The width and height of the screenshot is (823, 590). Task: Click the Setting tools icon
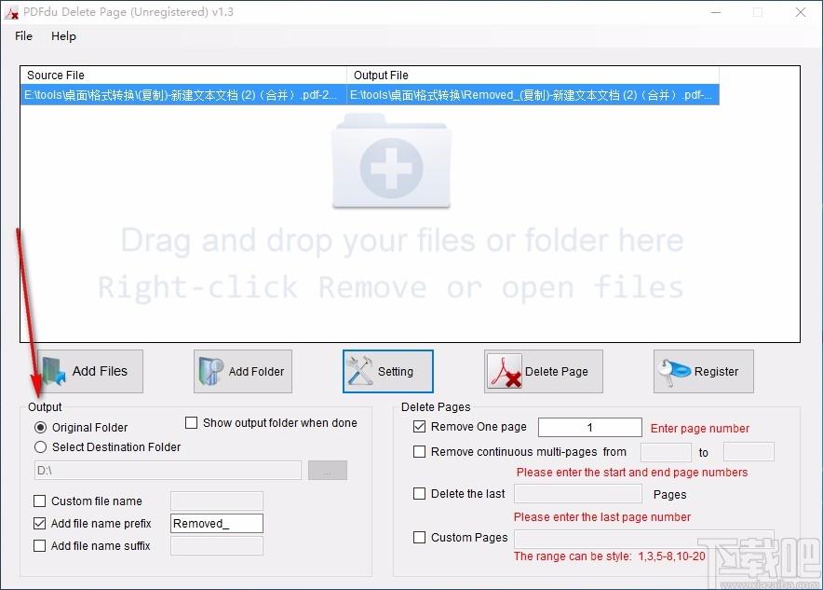pyautogui.click(x=359, y=372)
